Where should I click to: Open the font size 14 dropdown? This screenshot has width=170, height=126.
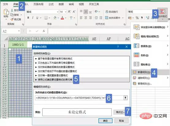click(x=66, y=12)
